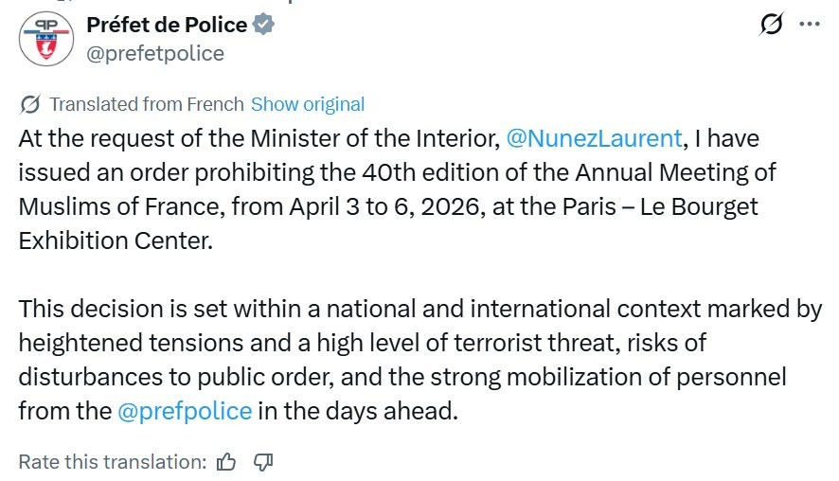Open the @prefpolice mention in the post
The width and height of the screenshot is (839, 481).
[x=185, y=411]
